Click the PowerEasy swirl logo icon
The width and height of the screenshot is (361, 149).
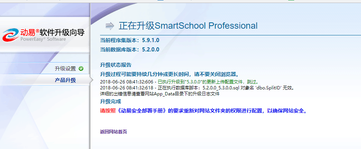10,35
